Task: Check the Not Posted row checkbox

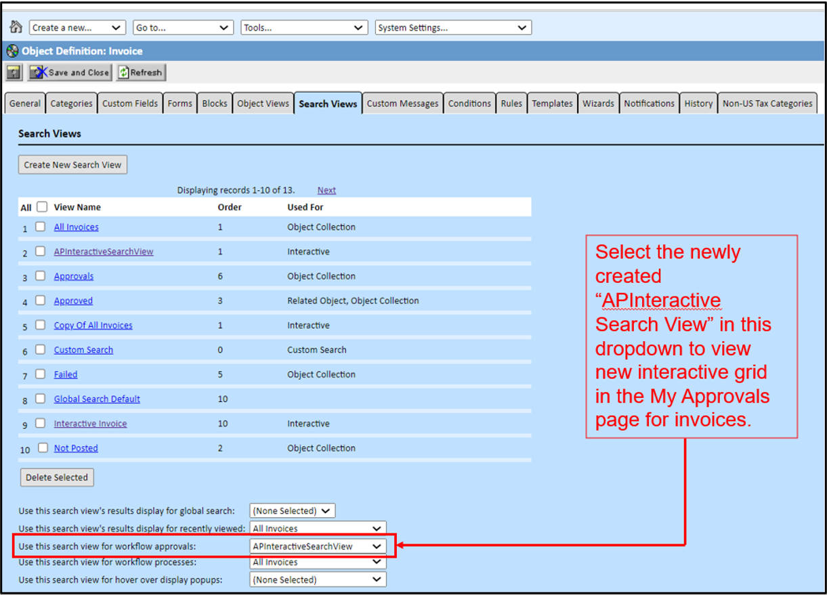Action: 43,447
